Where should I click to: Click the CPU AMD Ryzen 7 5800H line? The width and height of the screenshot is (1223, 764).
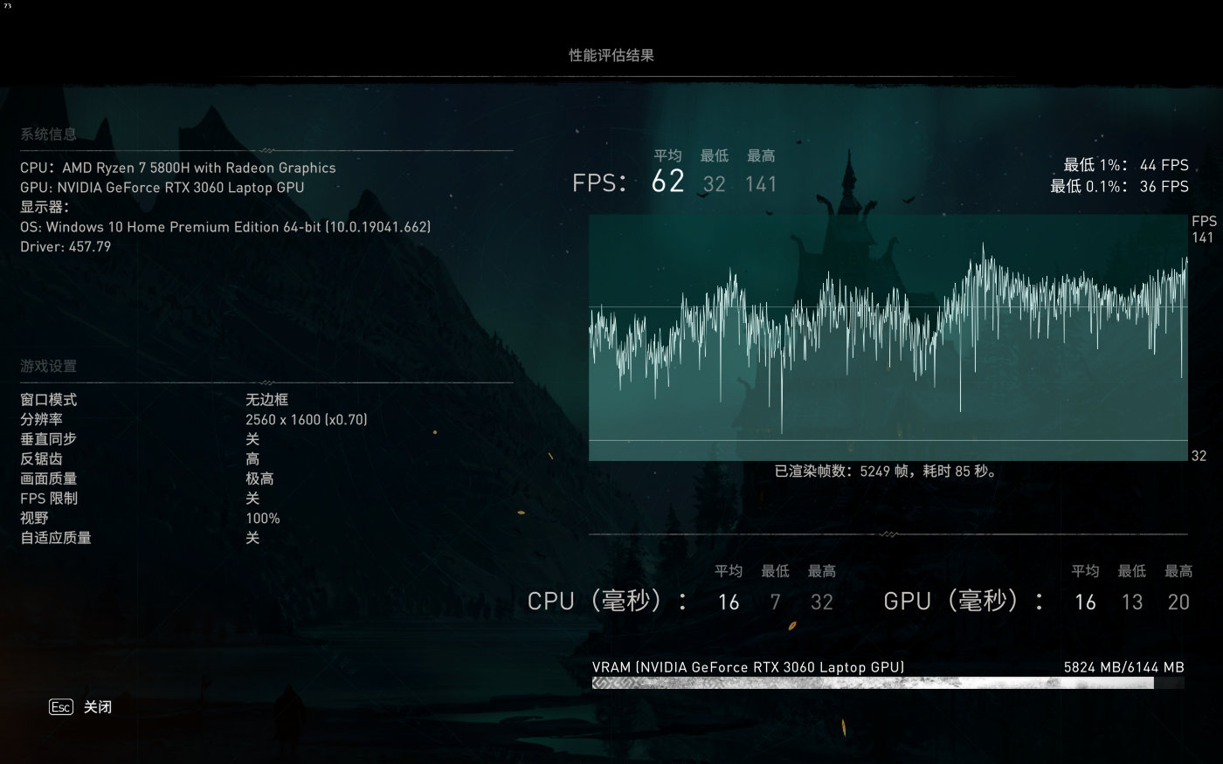pyautogui.click(x=178, y=168)
